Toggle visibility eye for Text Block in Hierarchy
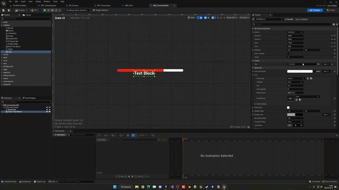Viewport: 339px width, 190px height. pyautogui.click(x=49, y=111)
